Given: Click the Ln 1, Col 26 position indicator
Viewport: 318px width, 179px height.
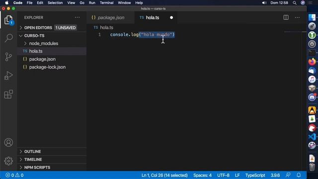Looking at the screenshot, I should click(x=164, y=175).
